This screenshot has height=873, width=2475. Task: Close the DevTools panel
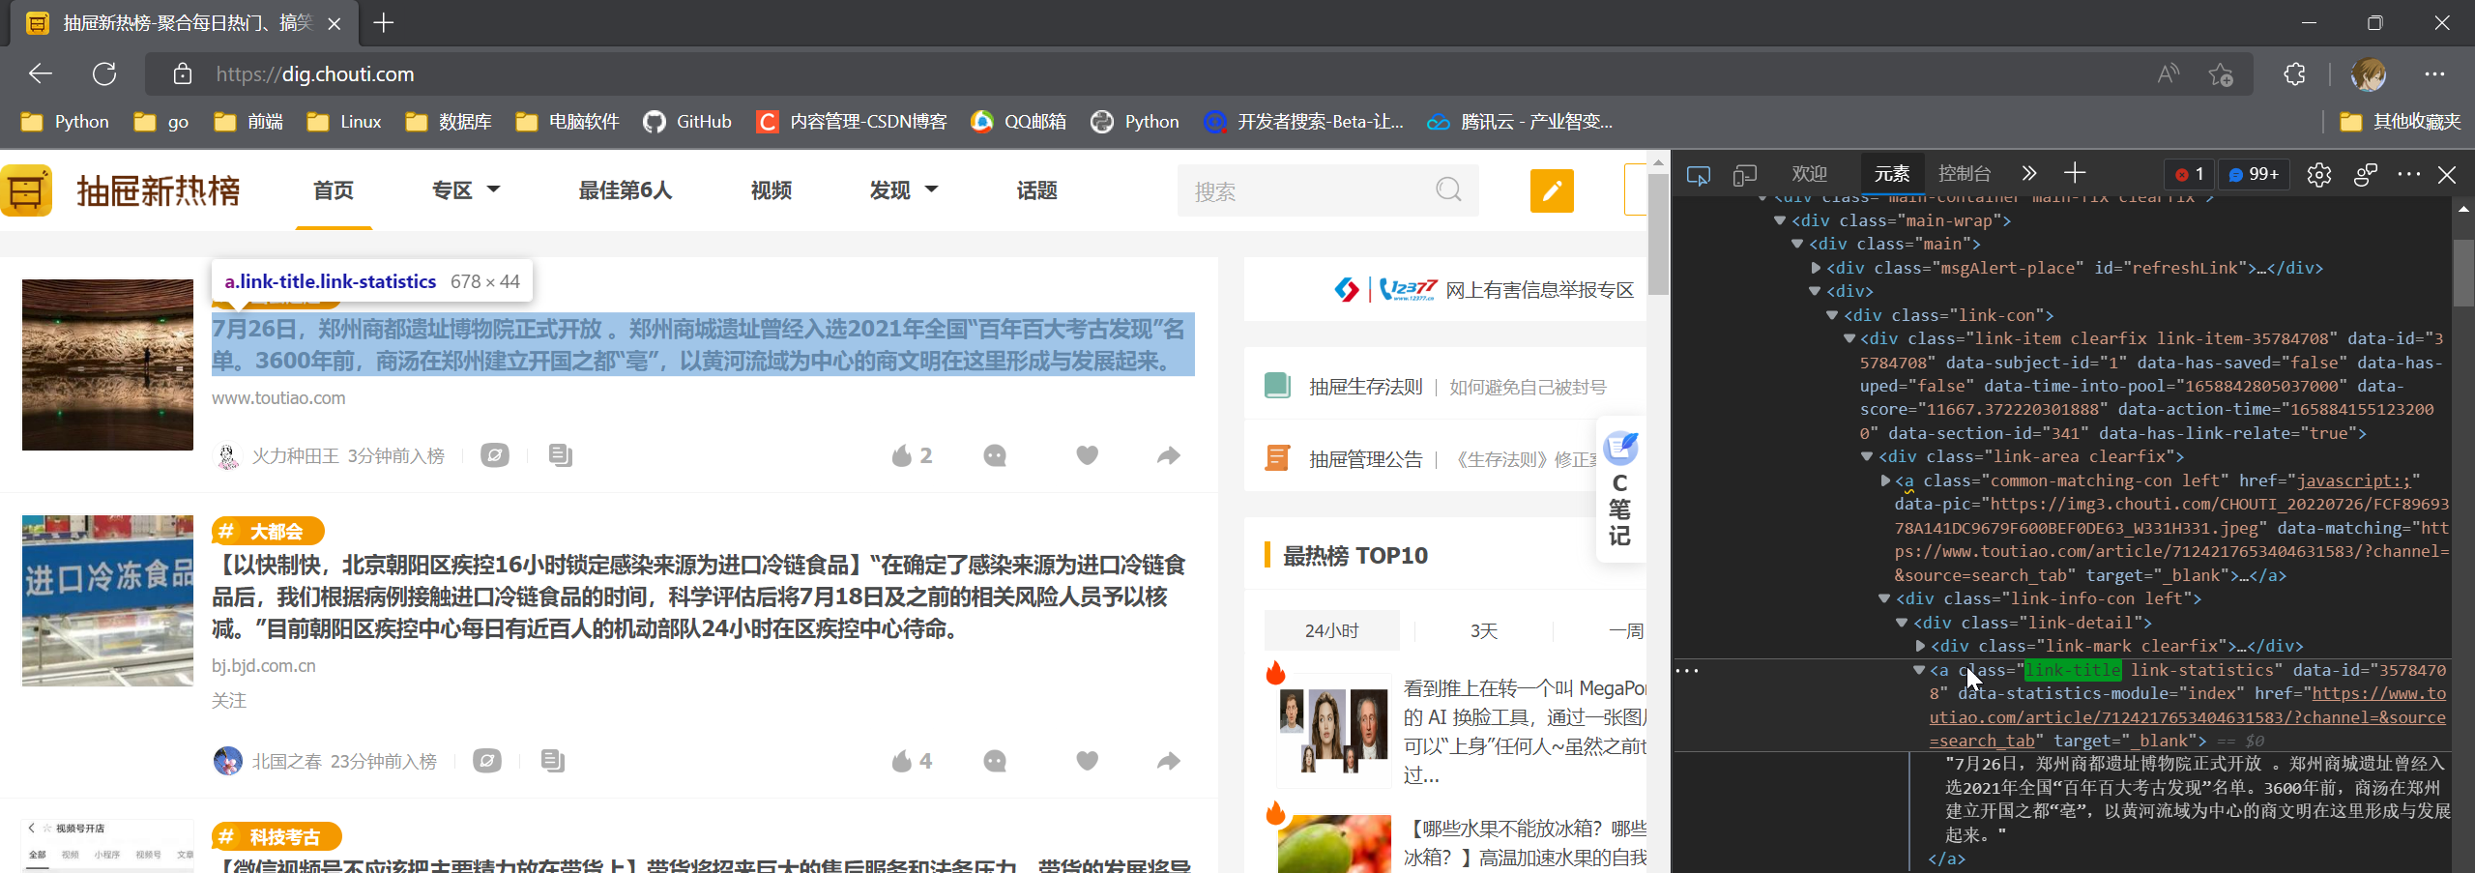click(x=2447, y=175)
